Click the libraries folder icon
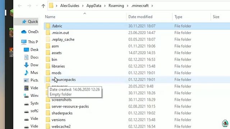The width and height of the screenshot is (230, 129). pos(48,66)
